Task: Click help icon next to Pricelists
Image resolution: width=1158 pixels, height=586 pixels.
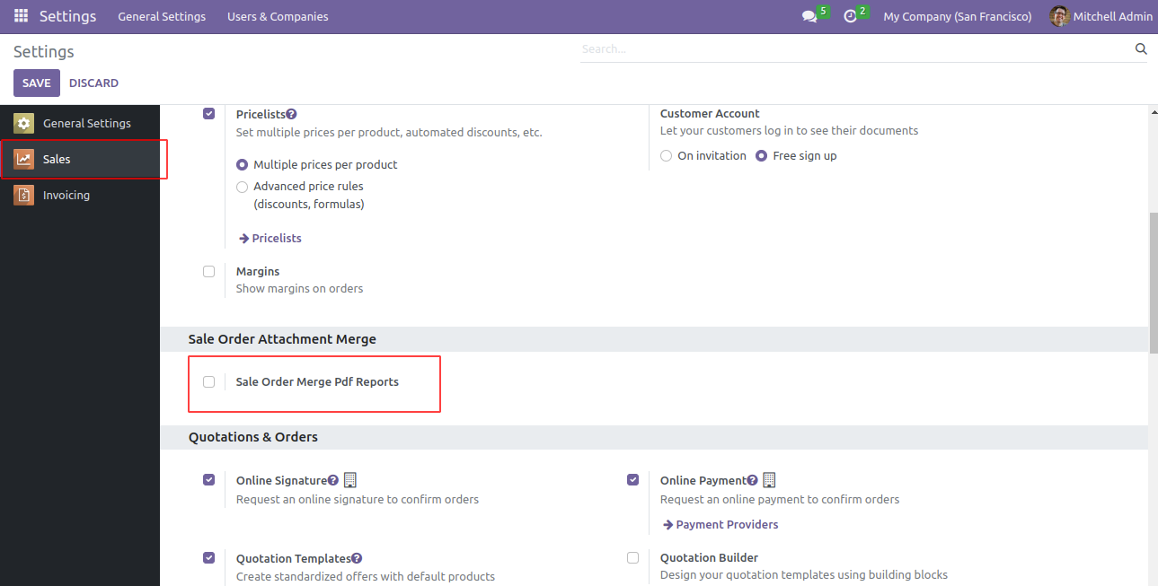Action: 291,114
